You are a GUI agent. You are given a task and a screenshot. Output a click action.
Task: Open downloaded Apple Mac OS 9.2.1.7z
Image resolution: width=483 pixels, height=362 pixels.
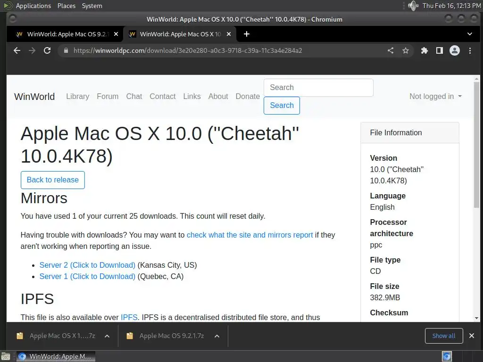pos(167,336)
